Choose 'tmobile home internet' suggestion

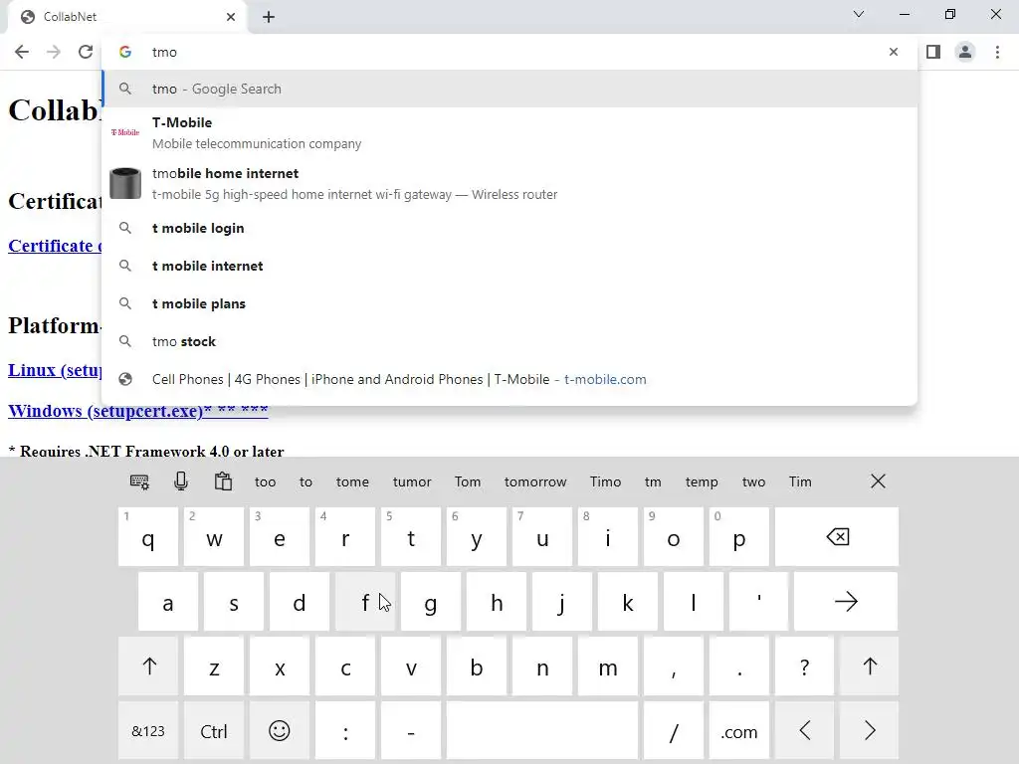(x=510, y=183)
